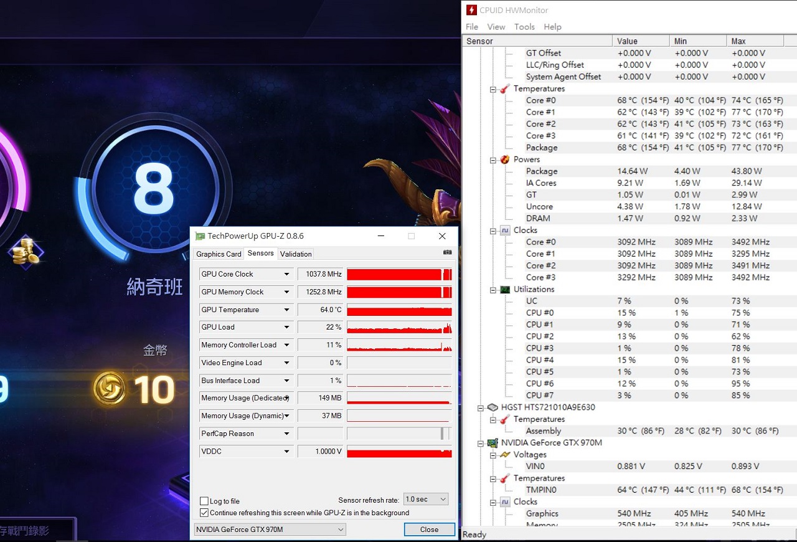Click the thermometer icon above the TMPIN0 row
Image resolution: width=797 pixels, height=542 pixels.
(505, 478)
